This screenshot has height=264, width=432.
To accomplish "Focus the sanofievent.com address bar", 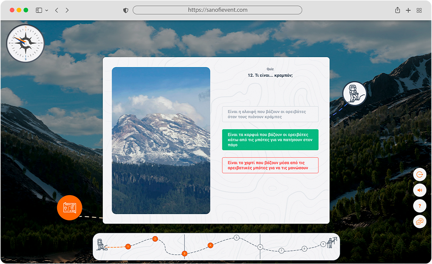I will click(x=217, y=10).
